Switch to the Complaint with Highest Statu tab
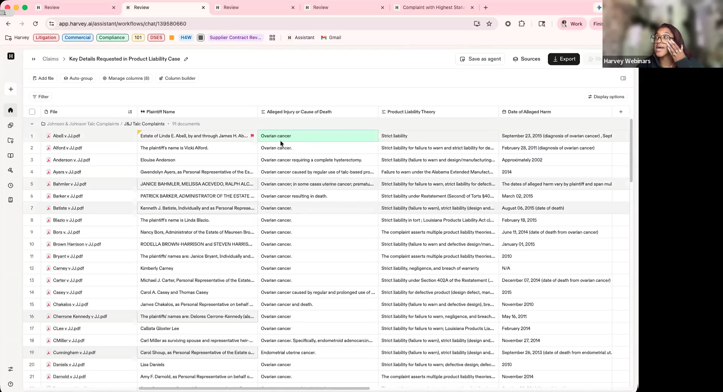723x392 pixels. click(x=433, y=8)
